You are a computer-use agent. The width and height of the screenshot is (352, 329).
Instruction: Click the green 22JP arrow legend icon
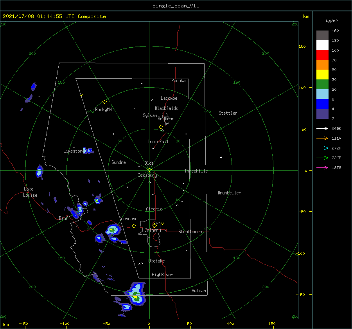322,158
